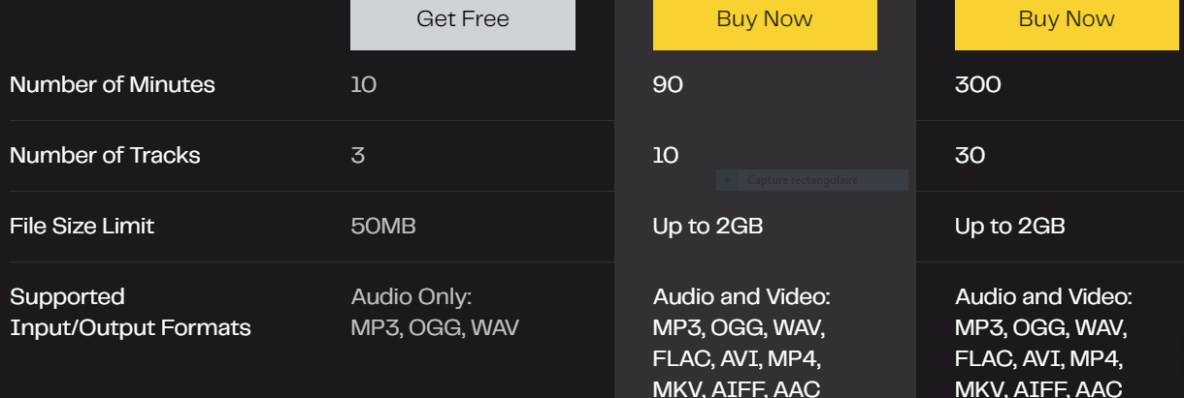The height and width of the screenshot is (398, 1184).
Task: Click Audio and Video formats in rightmost column
Action: point(1043,342)
